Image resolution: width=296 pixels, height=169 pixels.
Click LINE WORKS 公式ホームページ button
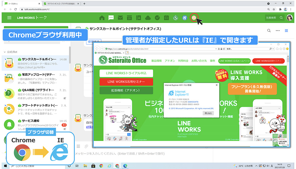tap(234, 61)
